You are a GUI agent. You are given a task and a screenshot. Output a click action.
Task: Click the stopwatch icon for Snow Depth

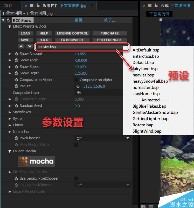pos(16,73)
